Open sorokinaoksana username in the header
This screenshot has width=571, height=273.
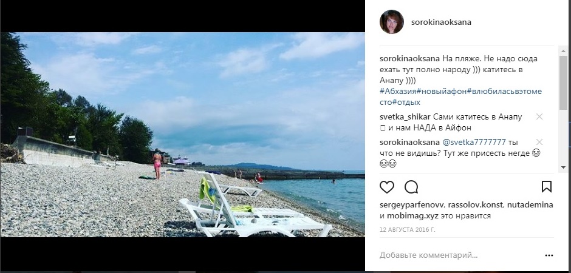point(441,22)
